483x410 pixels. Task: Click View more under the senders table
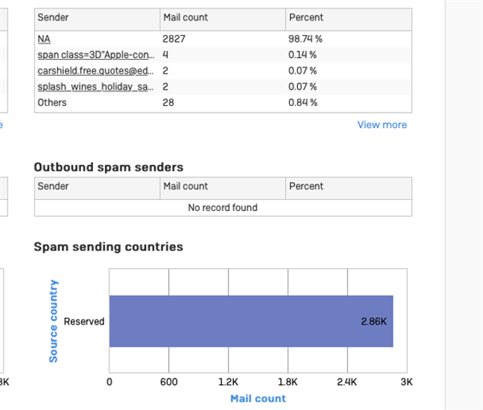(x=382, y=125)
